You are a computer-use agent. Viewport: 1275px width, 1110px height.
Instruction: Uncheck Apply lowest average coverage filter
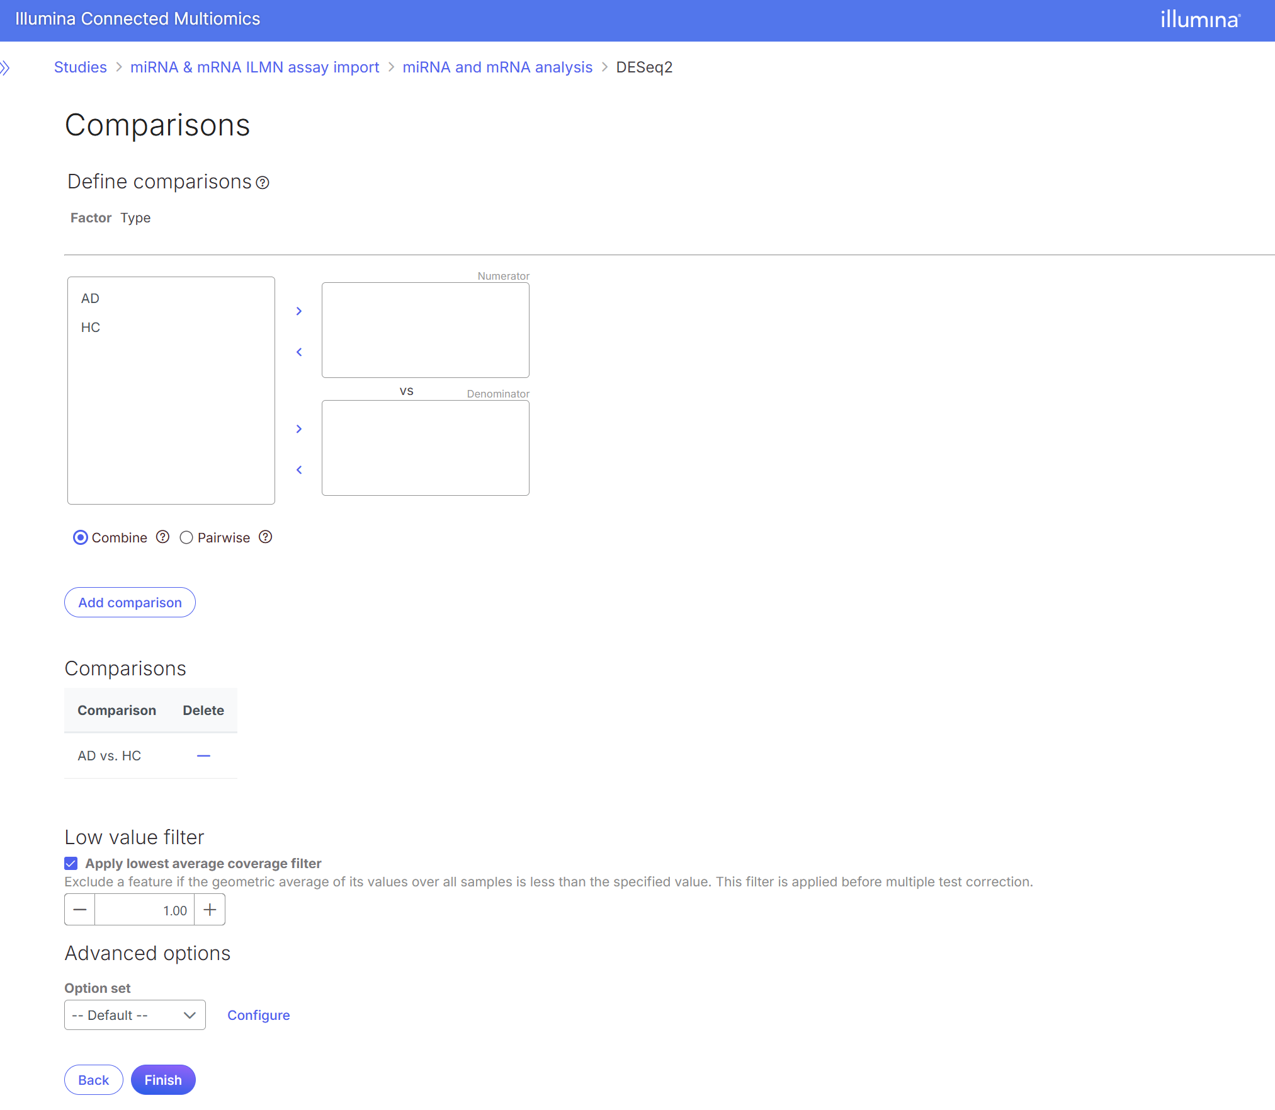click(x=71, y=863)
